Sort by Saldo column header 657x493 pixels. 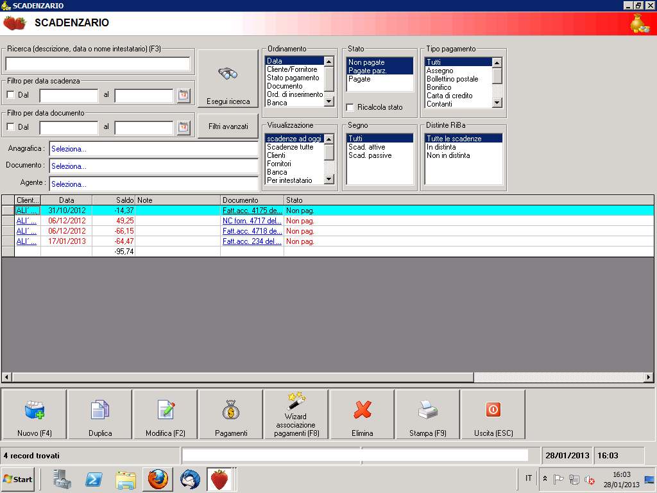(114, 200)
